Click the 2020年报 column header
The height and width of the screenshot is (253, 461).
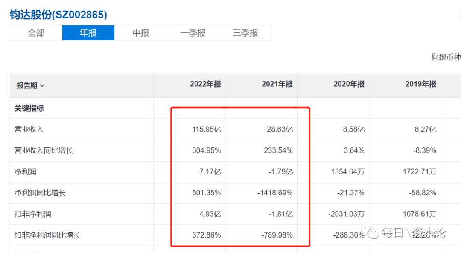pyautogui.click(x=349, y=84)
